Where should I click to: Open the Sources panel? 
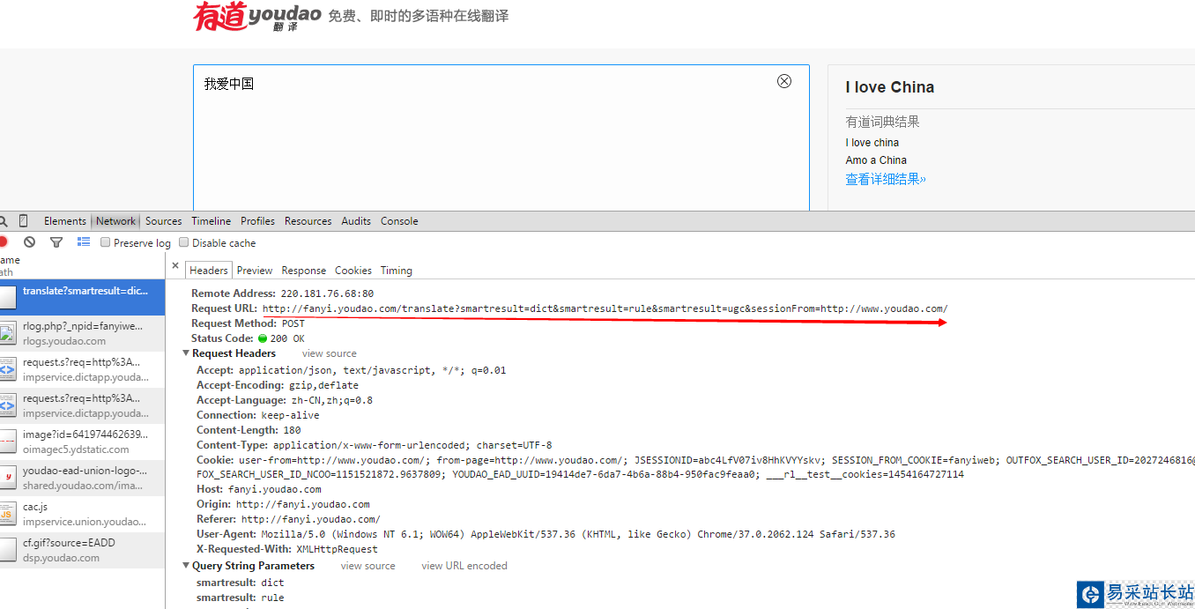pyautogui.click(x=164, y=221)
